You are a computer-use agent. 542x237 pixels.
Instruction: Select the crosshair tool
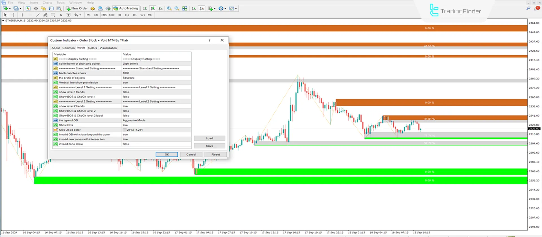tap(13, 15)
